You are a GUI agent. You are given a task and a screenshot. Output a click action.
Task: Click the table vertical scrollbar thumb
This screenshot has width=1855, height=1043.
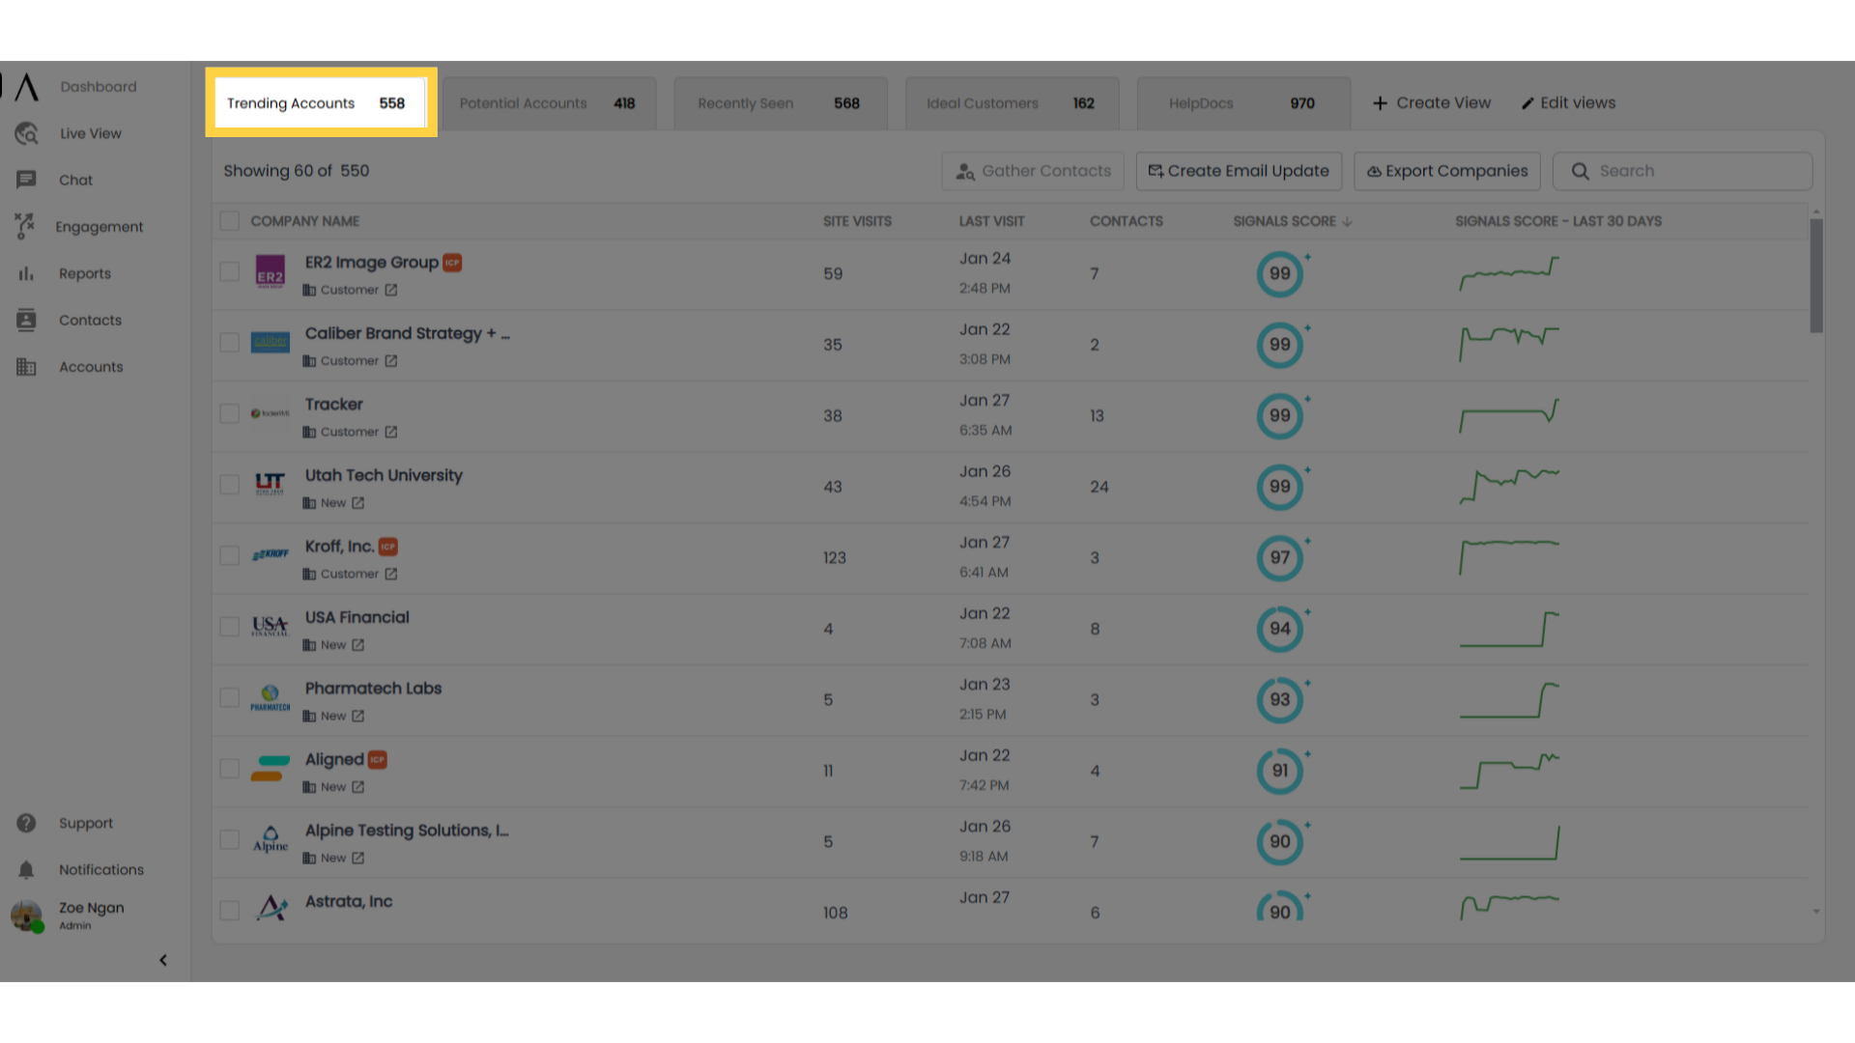1816,276
